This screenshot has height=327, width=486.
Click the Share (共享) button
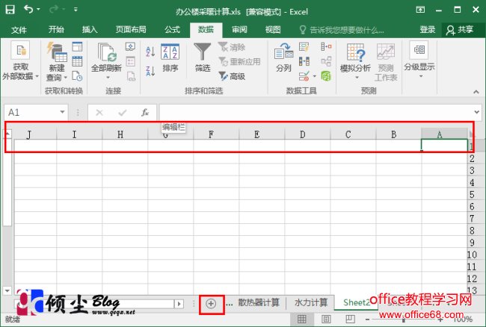(x=460, y=30)
